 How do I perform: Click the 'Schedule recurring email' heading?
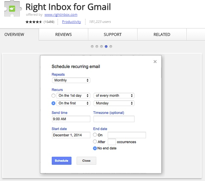tap(76, 67)
